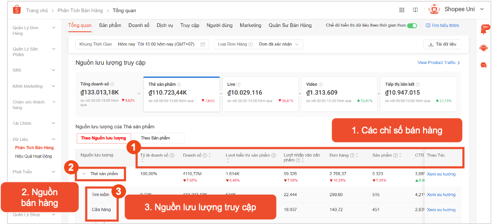Switch to Dịch vụ tab
Viewport: 493px width, 224px height.
click(165, 25)
